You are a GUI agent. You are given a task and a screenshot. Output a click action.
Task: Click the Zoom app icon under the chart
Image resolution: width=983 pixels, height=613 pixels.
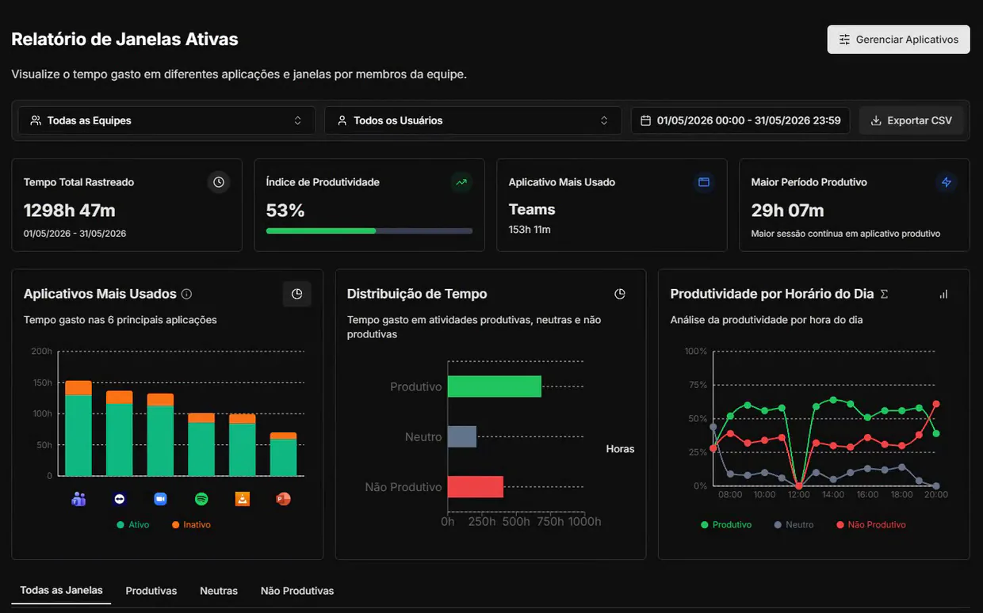coord(161,499)
